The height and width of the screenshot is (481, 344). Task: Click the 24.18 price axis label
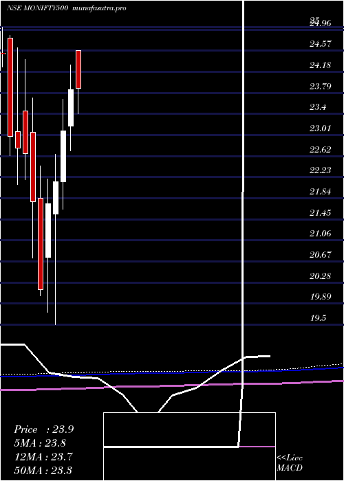(x=320, y=65)
